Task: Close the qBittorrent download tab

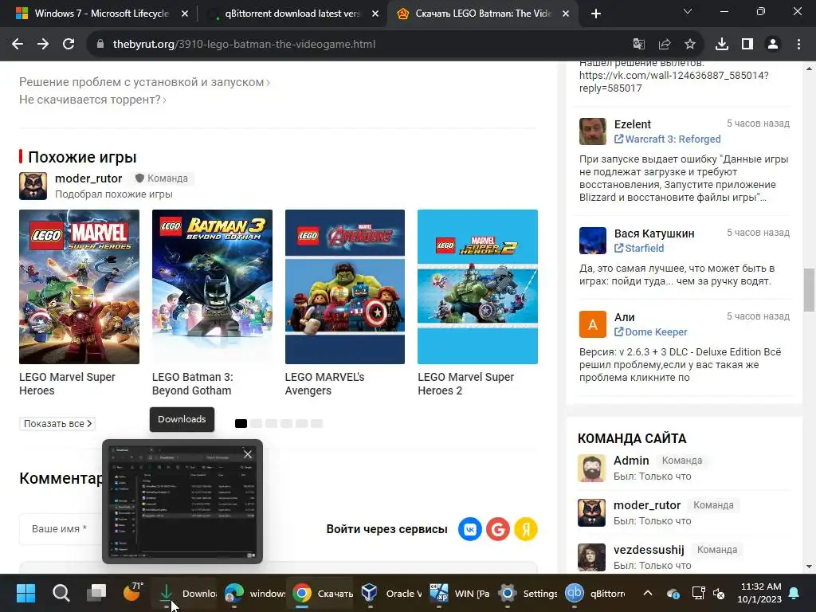Action: [375, 14]
